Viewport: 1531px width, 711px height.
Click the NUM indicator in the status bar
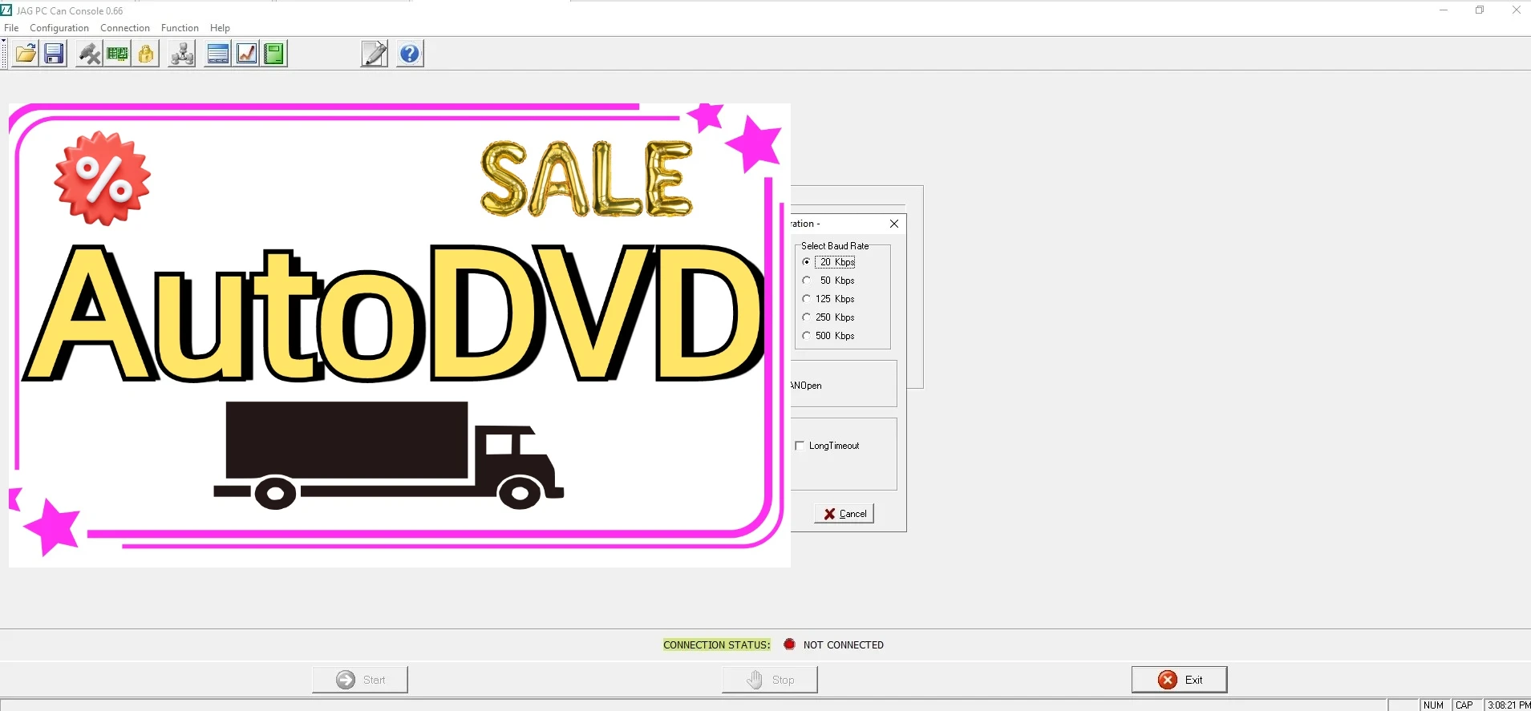click(x=1434, y=705)
